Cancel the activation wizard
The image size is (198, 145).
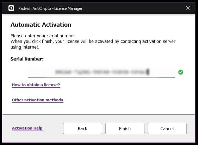167,128
